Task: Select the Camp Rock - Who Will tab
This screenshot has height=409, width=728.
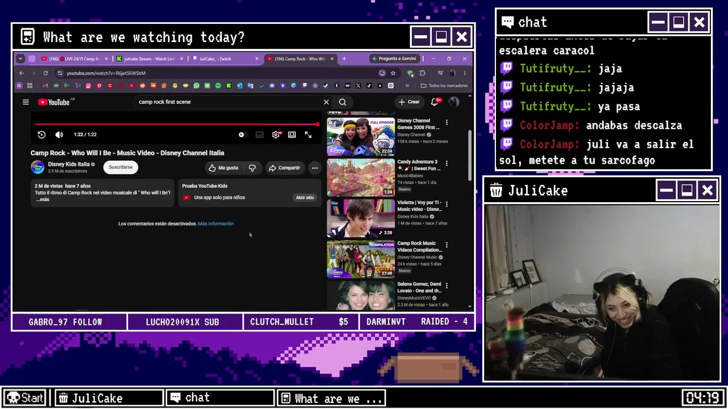Action: (300, 59)
